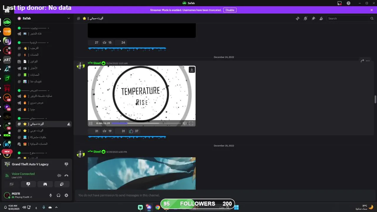This screenshot has height=212, width=377.
Task: Seek within the video progress bar
Action: pos(146,123)
